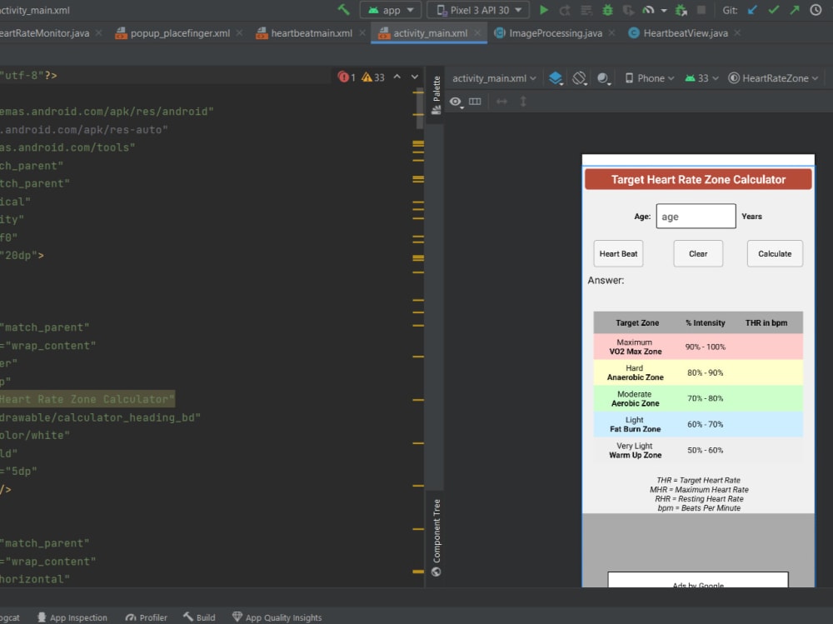Open the app run configuration dropdown
Viewport: 833px width, 624px height.
click(391, 10)
